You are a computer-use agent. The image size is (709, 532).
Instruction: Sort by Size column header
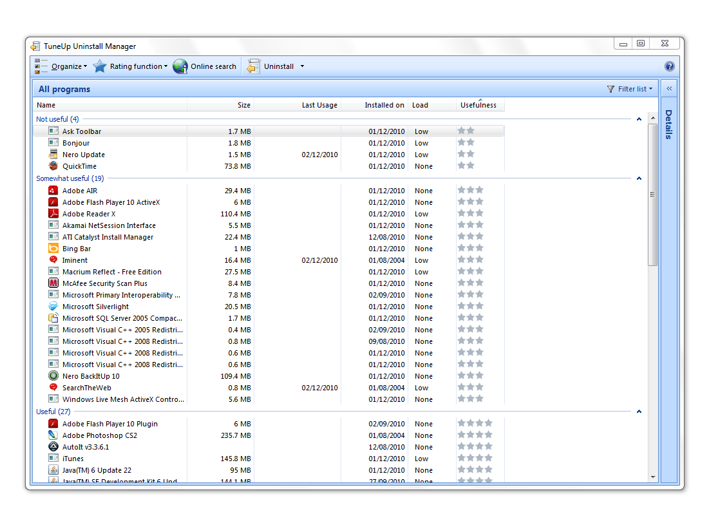tap(221, 105)
